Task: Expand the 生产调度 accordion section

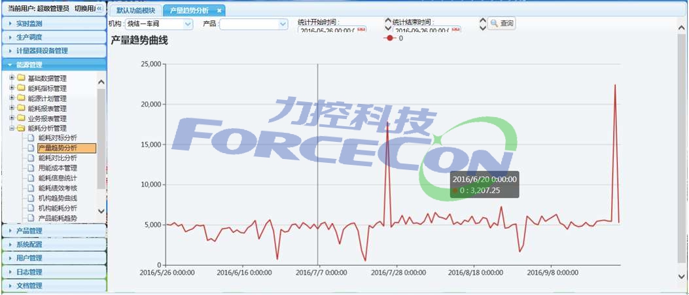Action: [54, 37]
